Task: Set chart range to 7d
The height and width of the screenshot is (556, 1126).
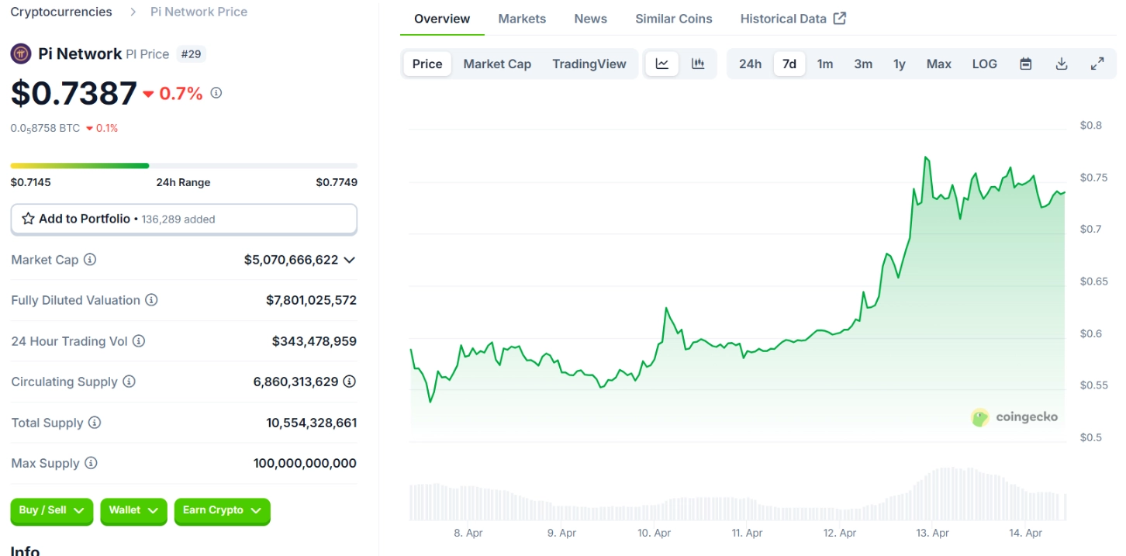Action: [789, 64]
